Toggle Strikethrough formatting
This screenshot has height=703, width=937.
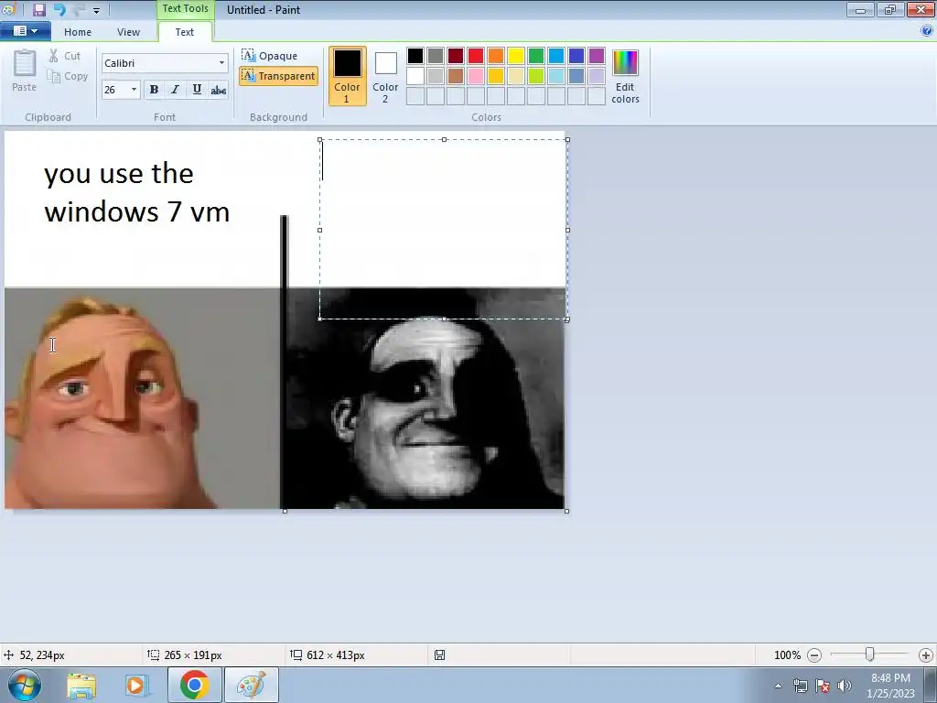pos(218,90)
